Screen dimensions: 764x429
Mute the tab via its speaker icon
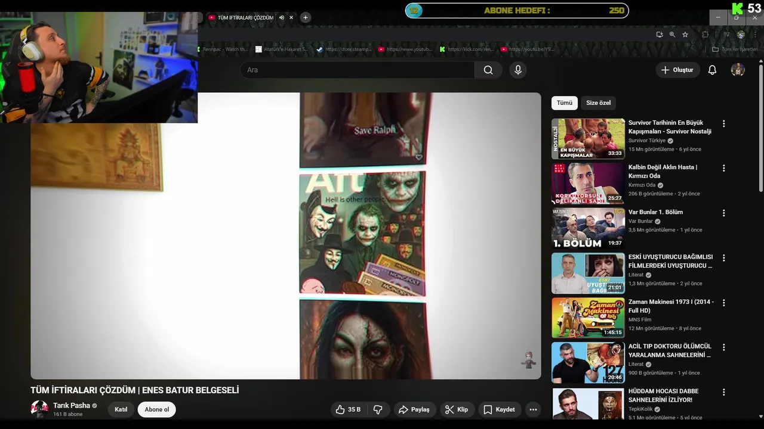click(x=282, y=18)
